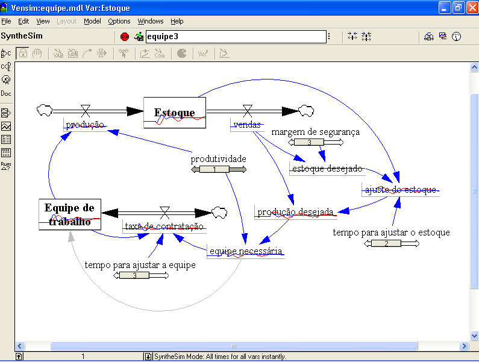
Task: Click the red Stop simulation button
Action: coord(125,37)
